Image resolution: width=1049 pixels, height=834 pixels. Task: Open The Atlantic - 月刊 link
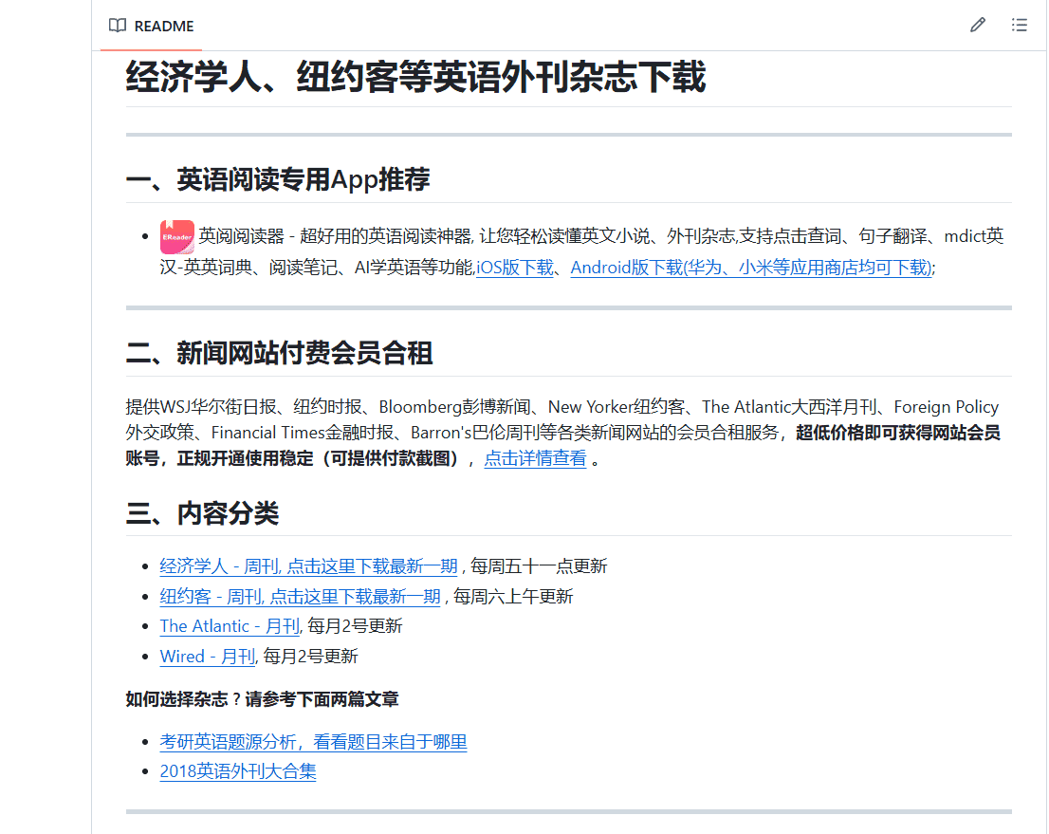tap(230, 626)
